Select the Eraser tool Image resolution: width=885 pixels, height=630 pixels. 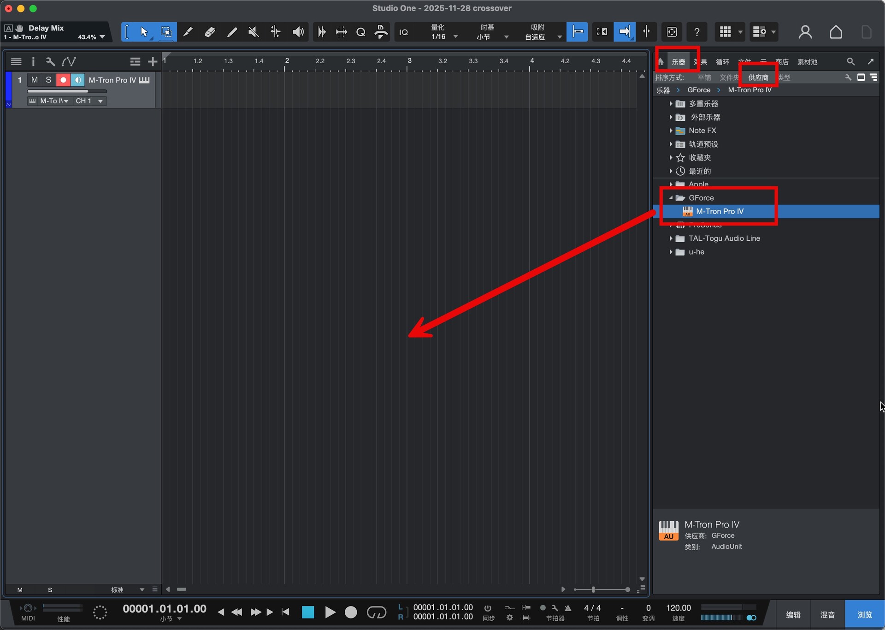(210, 32)
